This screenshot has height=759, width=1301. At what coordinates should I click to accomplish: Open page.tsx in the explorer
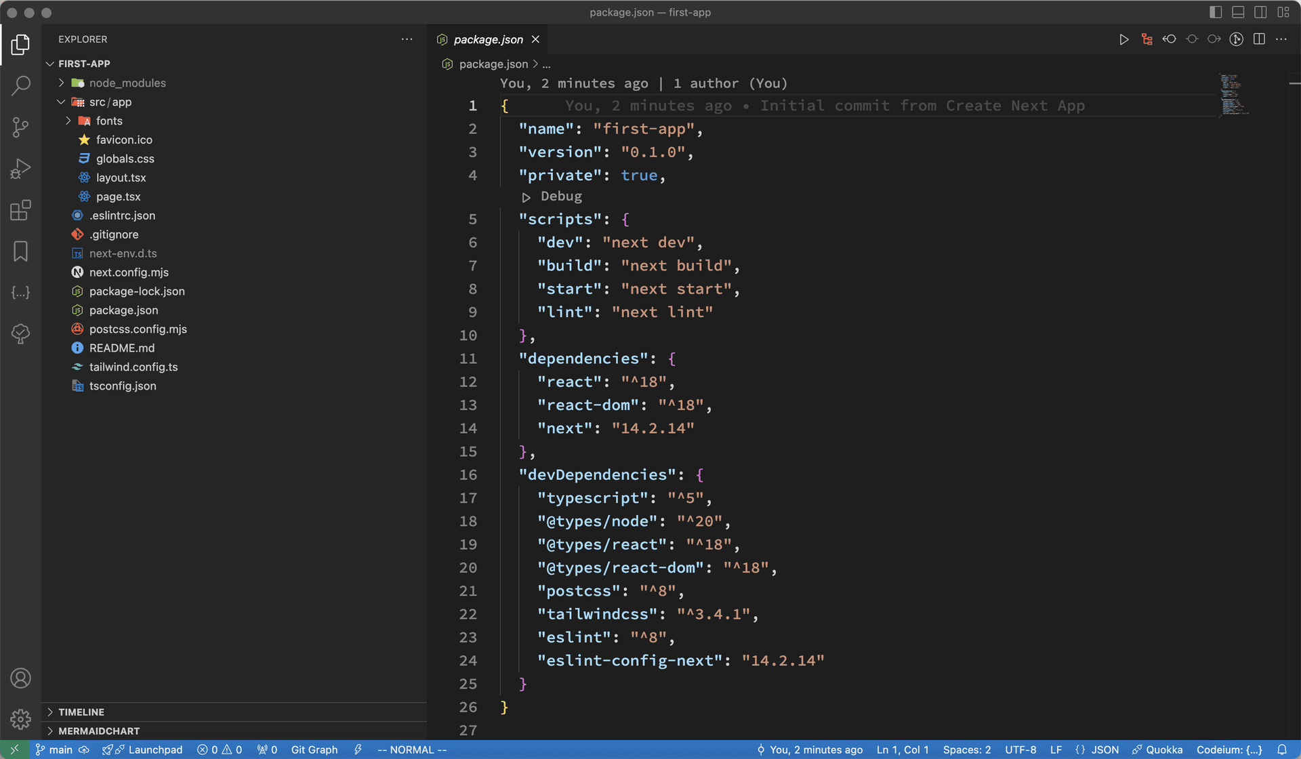coord(234,197)
